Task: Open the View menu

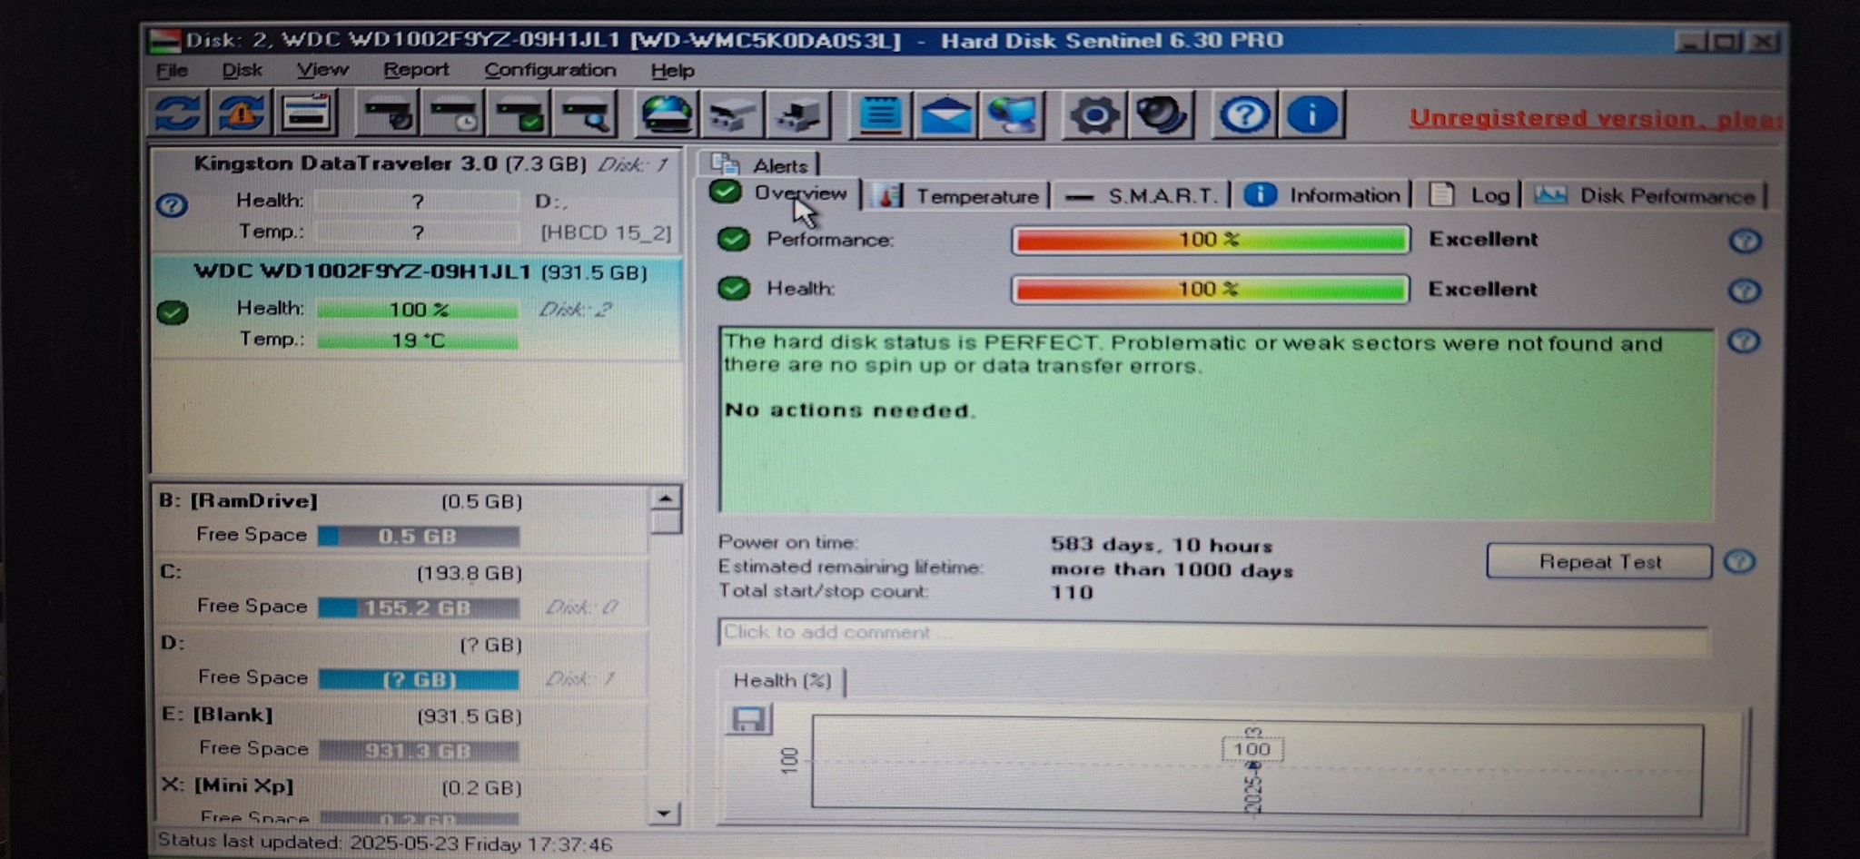Action: click(x=322, y=70)
